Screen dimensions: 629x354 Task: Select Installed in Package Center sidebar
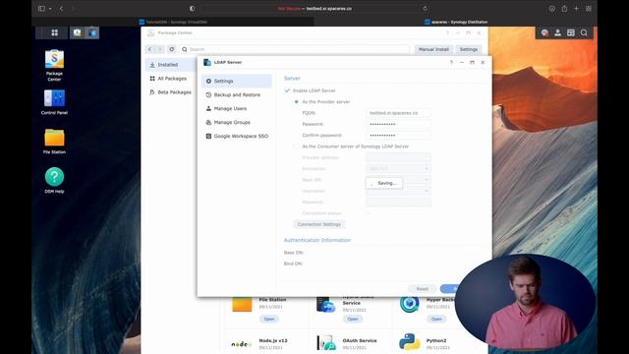[170, 65]
